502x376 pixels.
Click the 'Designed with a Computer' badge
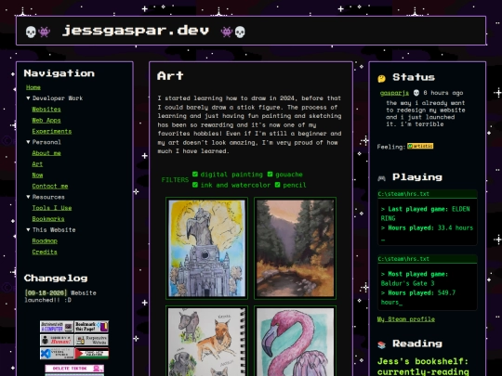[x=57, y=327]
